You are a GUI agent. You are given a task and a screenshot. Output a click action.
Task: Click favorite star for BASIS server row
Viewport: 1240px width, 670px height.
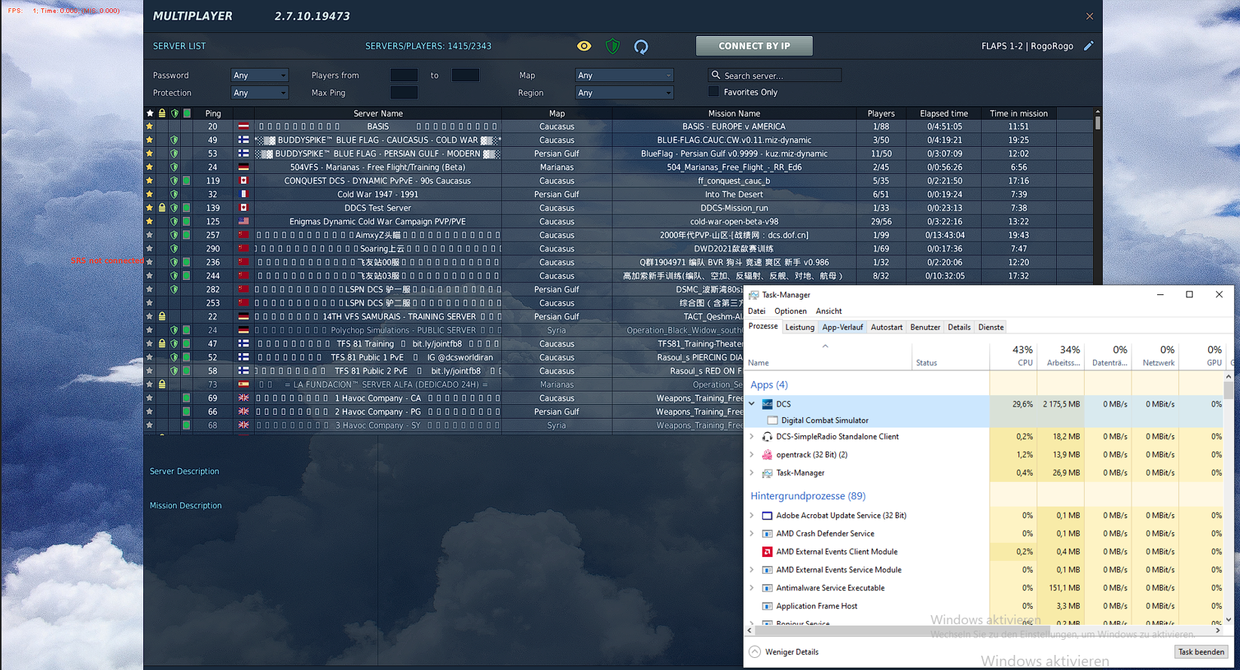click(150, 126)
